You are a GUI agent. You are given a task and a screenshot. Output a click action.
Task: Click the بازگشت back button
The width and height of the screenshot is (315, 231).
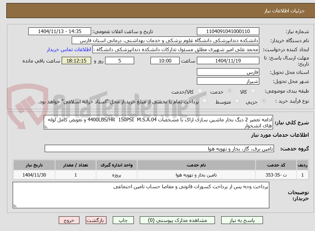pyautogui.click(x=96, y=220)
